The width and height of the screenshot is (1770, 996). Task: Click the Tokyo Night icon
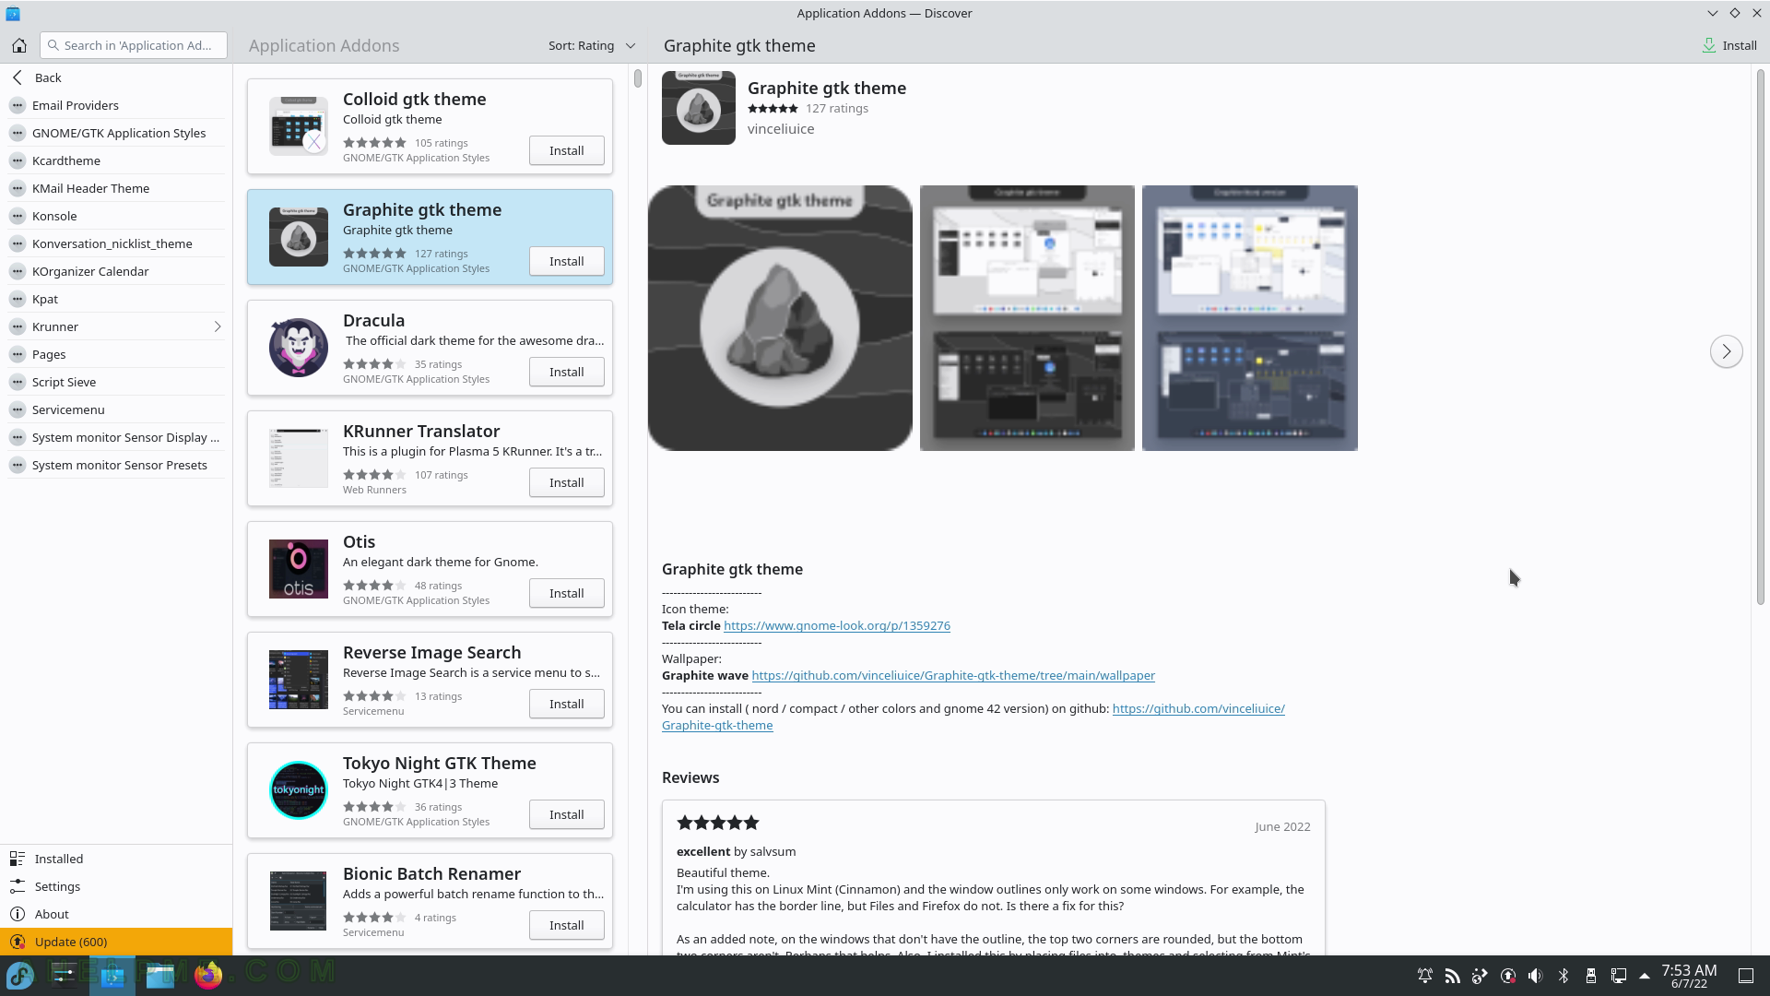[x=298, y=790]
